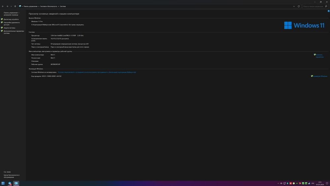Click shield icon next to Изменить параметры
330x186 pixels.
pyautogui.click(x=314, y=55)
